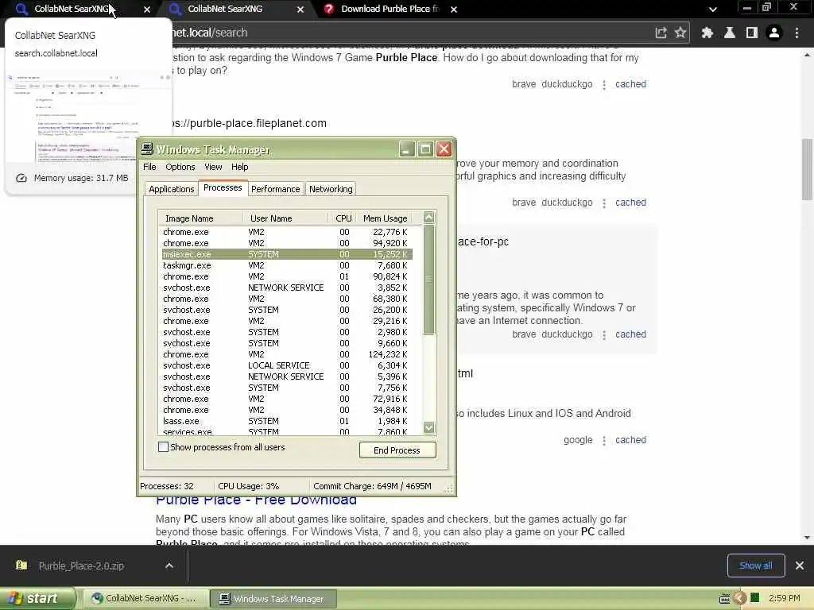Click brave source on first result
The height and width of the screenshot is (610, 814).
[x=523, y=84]
